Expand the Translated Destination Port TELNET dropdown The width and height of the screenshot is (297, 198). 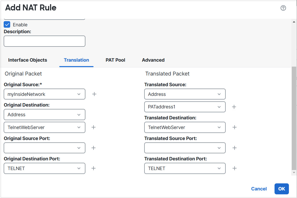click(185, 168)
